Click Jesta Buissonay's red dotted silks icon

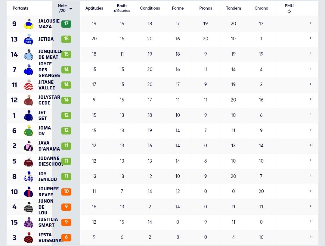tap(28, 238)
